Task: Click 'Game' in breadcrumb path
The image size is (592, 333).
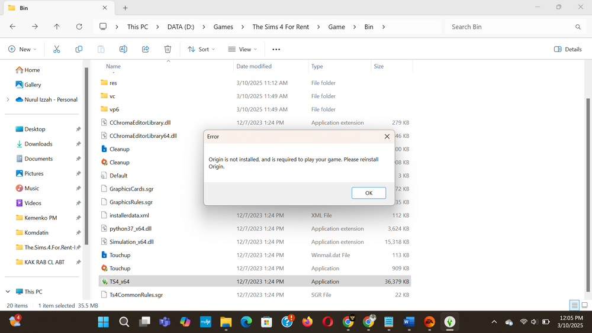Action: pos(336,27)
